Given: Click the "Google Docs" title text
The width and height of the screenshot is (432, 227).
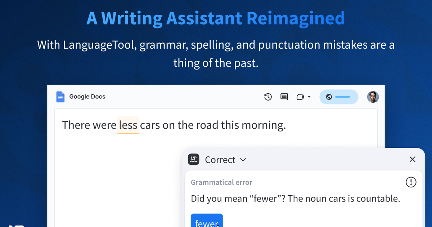Looking at the screenshot, I should pos(87,97).
